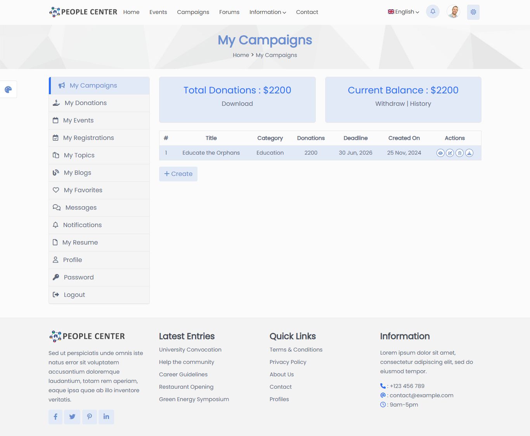Image resolution: width=530 pixels, height=436 pixels.
Task: Click the download icon in the Actions column
Action: point(469,153)
